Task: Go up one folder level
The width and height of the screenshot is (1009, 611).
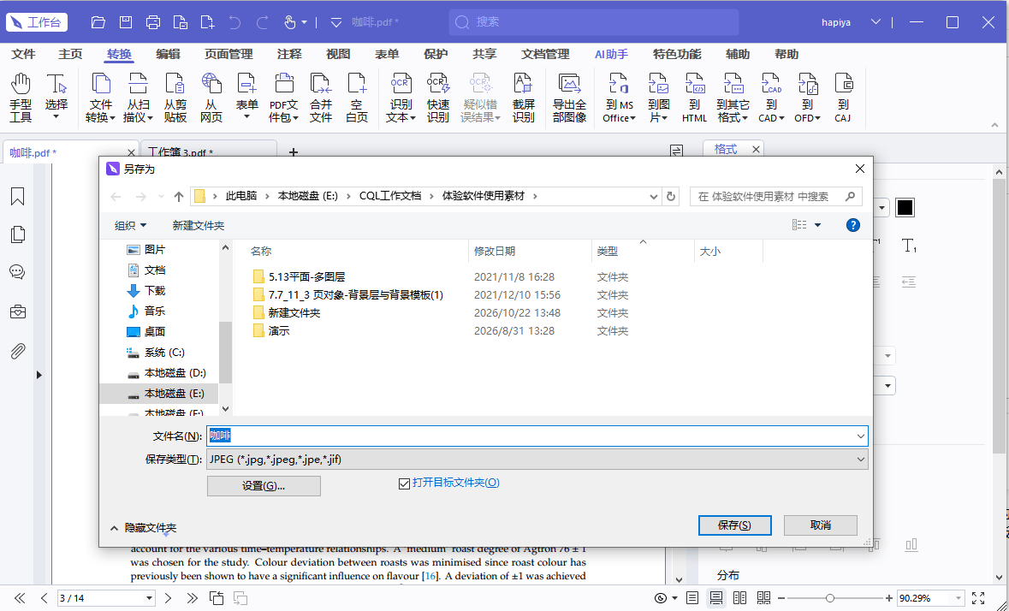Action: (179, 197)
